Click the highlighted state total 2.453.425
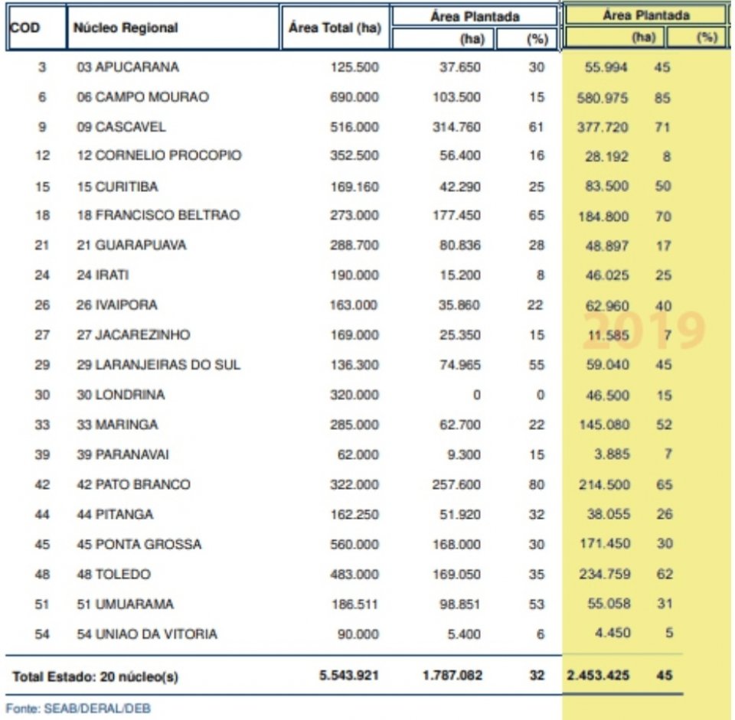 598,676
